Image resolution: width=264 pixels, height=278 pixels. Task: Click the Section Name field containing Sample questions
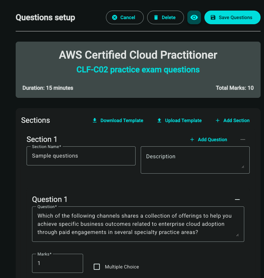81,156
